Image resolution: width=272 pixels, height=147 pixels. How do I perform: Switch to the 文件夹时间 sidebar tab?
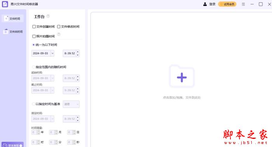point(13,31)
